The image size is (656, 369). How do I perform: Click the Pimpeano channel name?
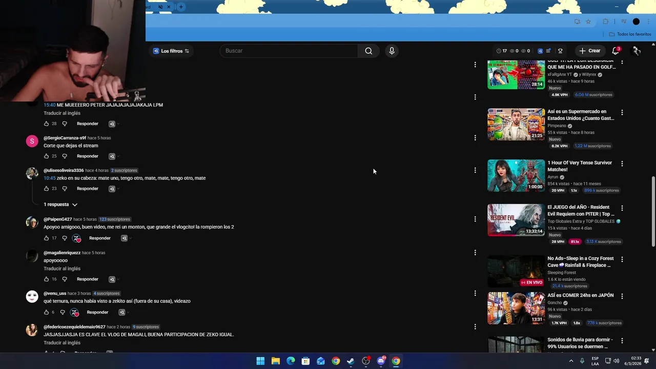click(x=557, y=126)
